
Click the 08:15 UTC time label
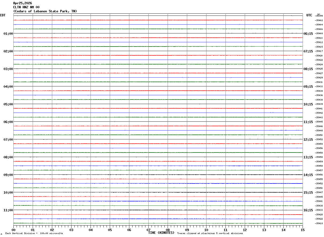coord(308,69)
